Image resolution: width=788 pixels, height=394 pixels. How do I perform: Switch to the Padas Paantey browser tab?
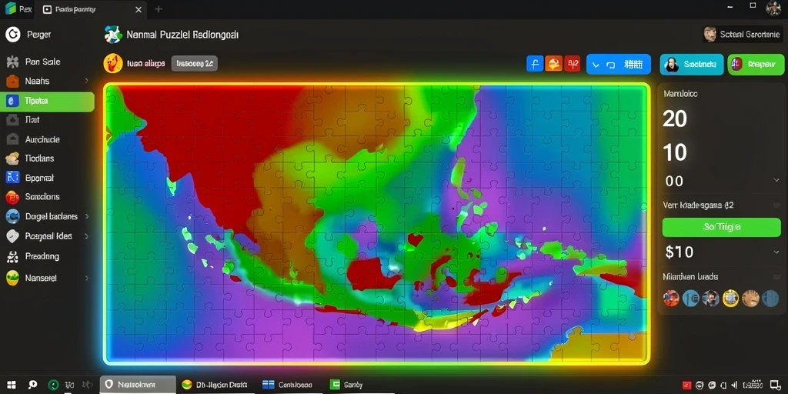point(92,9)
